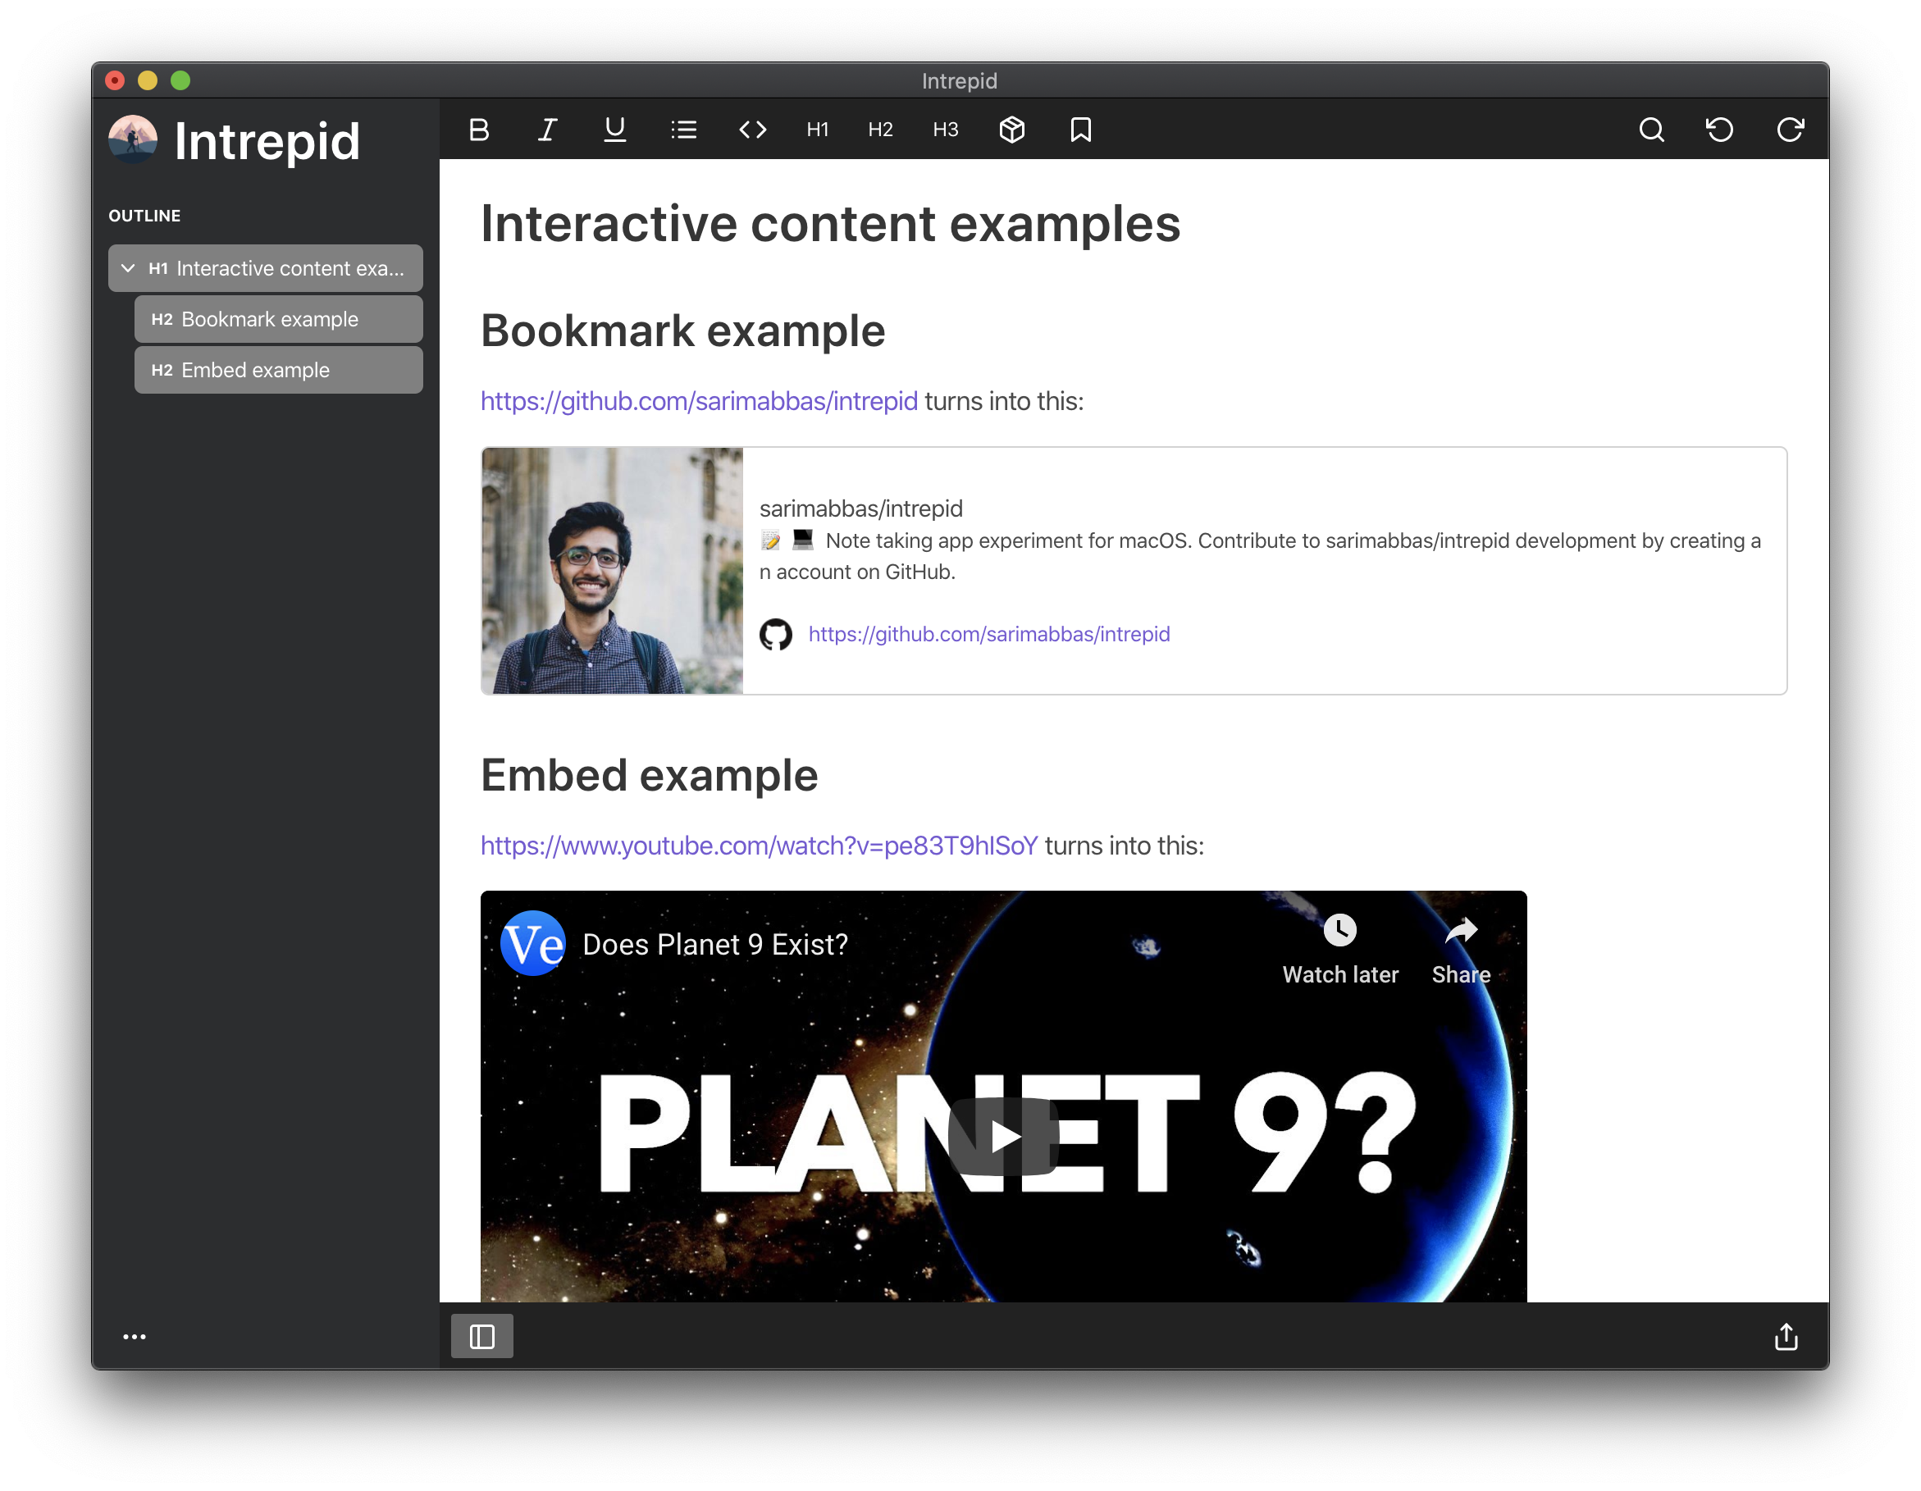Toggle the sidebar panel visibility

click(x=482, y=1336)
